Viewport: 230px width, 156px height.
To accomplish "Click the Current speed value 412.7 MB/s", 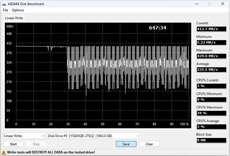I will (x=211, y=29).
